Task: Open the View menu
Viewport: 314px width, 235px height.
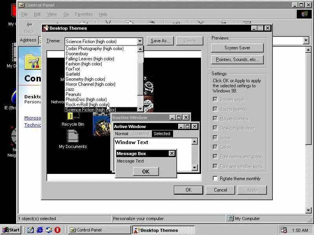Action: point(52,14)
